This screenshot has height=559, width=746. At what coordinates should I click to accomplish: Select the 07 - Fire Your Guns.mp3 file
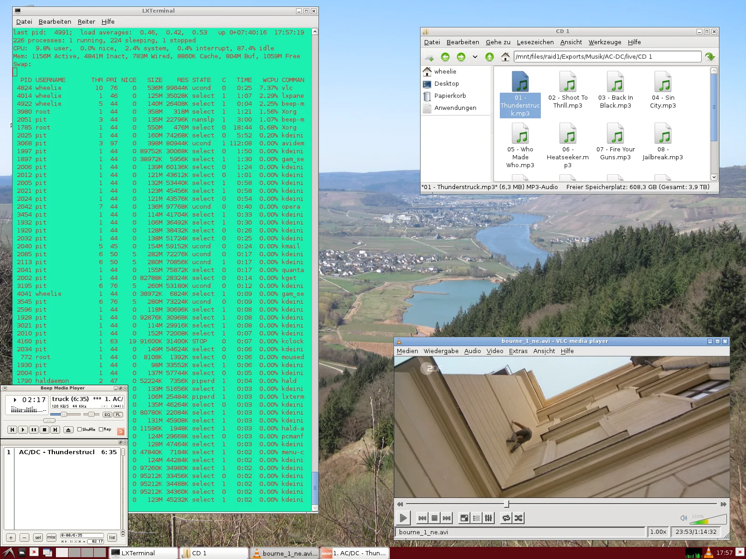[x=615, y=142]
